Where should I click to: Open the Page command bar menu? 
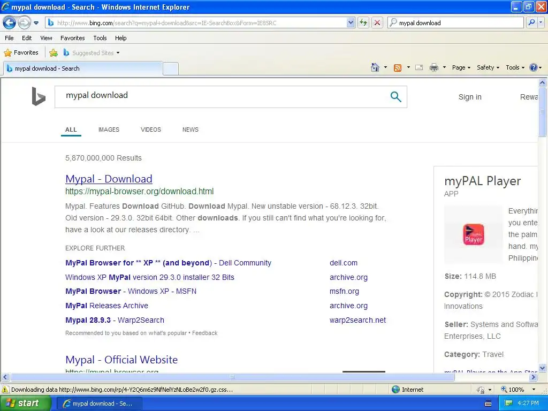click(461, 67)
